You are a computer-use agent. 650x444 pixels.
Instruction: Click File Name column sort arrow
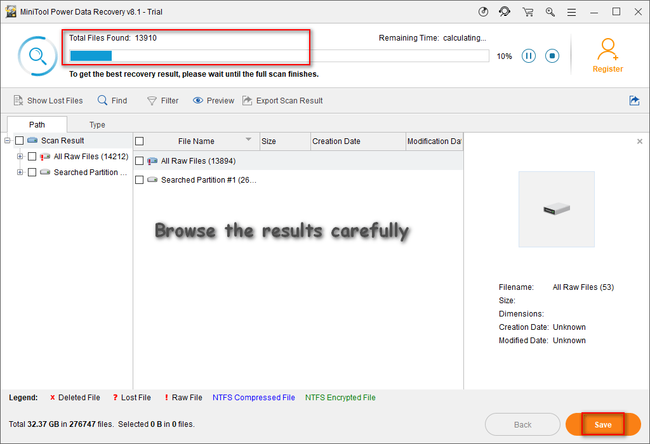tap(248, 139)
